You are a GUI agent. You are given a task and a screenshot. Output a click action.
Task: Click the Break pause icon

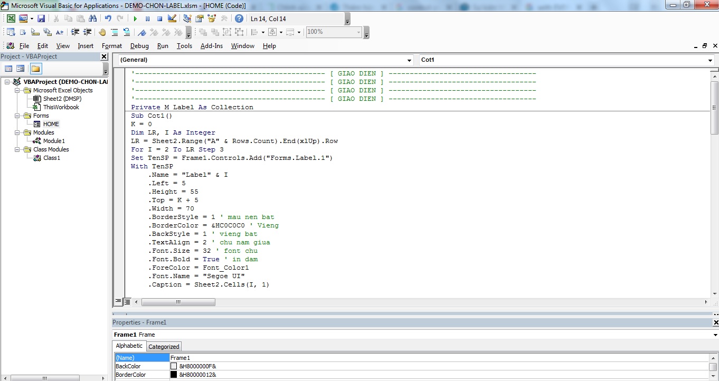(x=147, y=18)
